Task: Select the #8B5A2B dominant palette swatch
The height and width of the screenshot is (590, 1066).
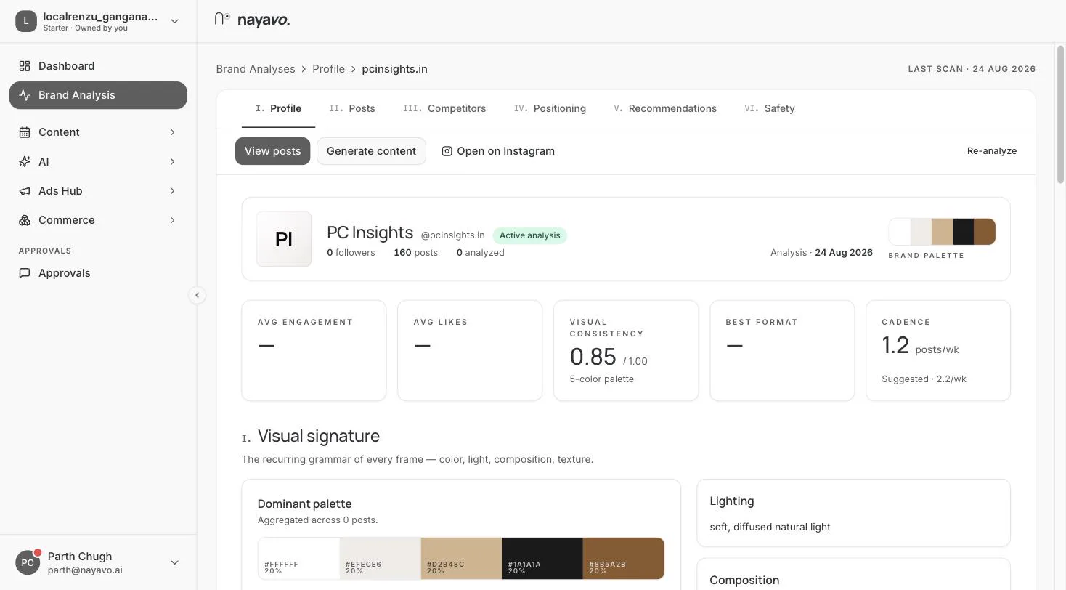Action: point(624,558)
